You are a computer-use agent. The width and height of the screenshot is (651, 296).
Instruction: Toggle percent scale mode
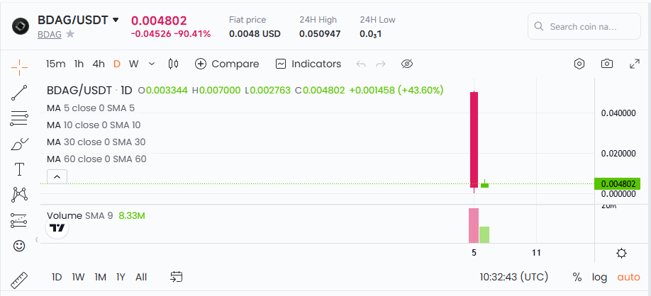577,277
